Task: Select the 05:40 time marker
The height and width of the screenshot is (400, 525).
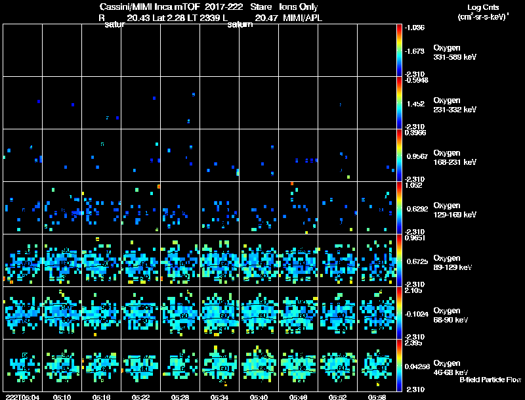Action: point(259,397)
